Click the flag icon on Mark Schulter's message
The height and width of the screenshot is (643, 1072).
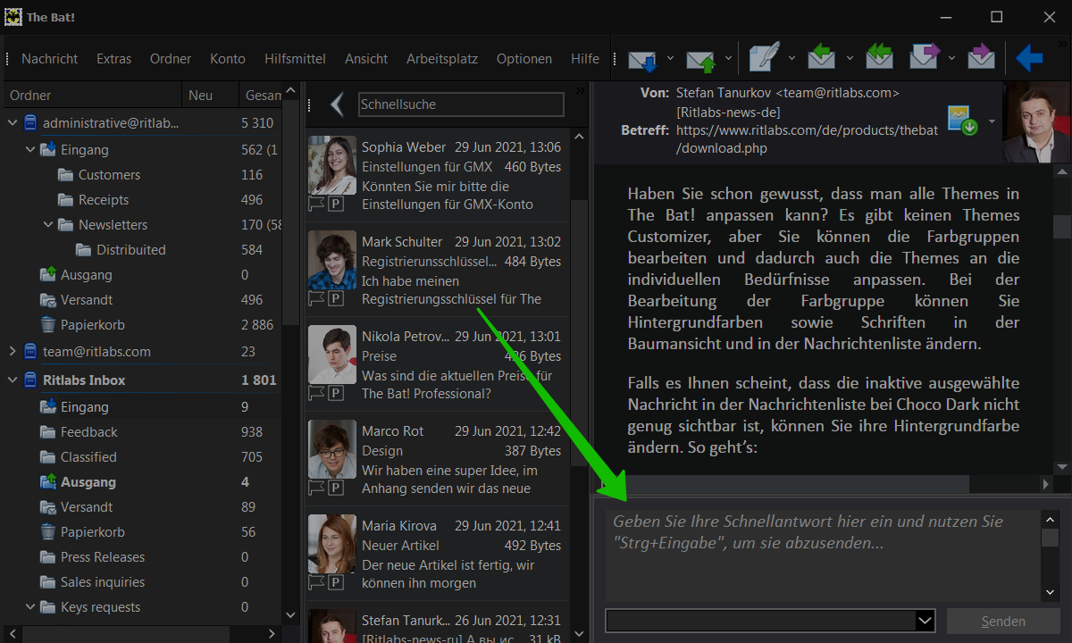click(316, 298)
